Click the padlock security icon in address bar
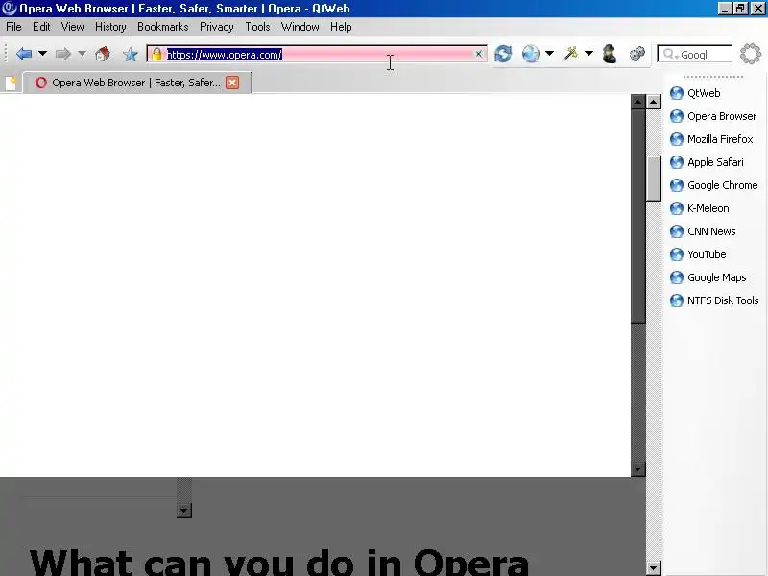 [156, 54]
